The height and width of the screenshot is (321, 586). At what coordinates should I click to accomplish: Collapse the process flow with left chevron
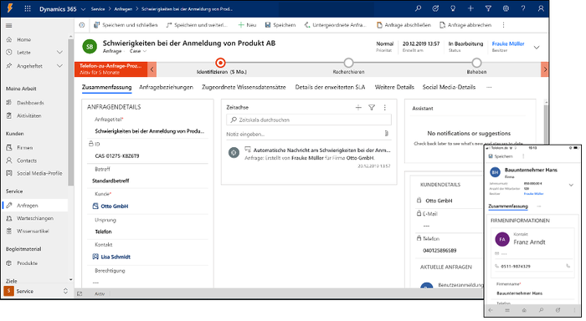[x=152, y=69]
